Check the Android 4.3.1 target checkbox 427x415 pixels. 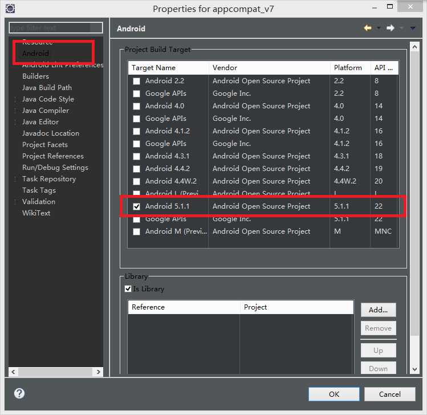point(136,156)
